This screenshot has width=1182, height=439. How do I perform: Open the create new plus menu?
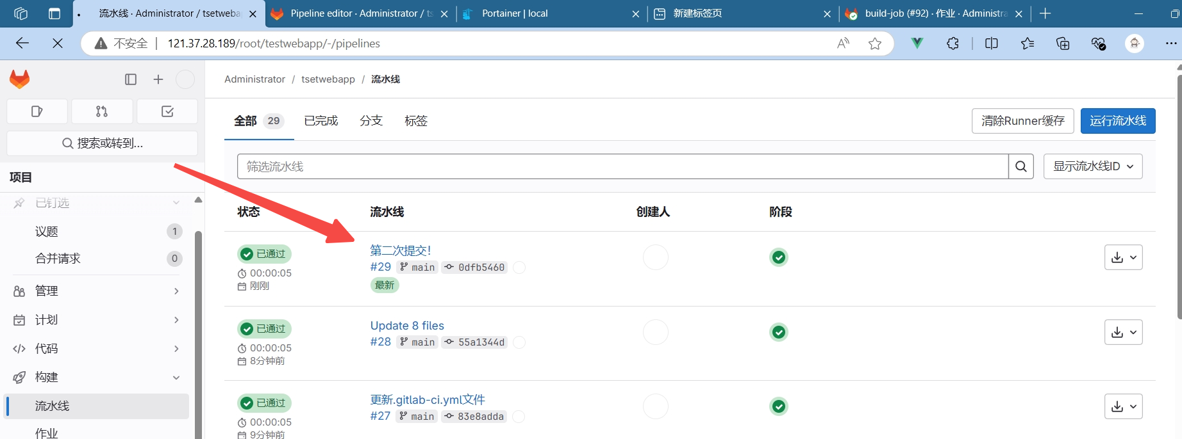tap(158, 79)
